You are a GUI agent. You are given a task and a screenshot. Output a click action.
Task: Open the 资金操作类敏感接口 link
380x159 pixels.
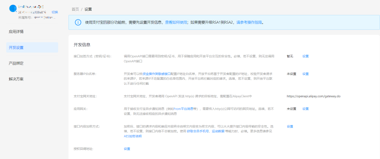tap(157, 74)
